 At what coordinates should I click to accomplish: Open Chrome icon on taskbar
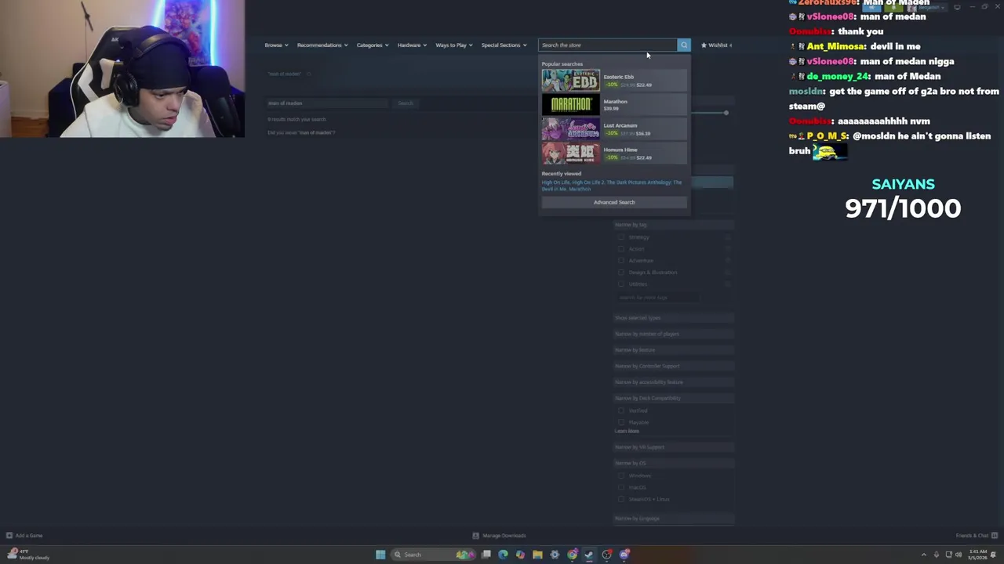(x=573, y=555)
